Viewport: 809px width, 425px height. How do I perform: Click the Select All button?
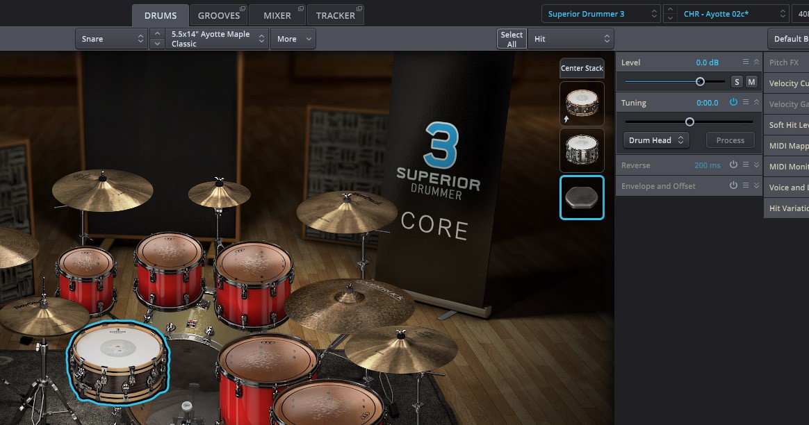coord(512,39)
